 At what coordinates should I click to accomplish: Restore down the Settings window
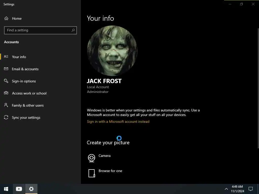point(242,4)
